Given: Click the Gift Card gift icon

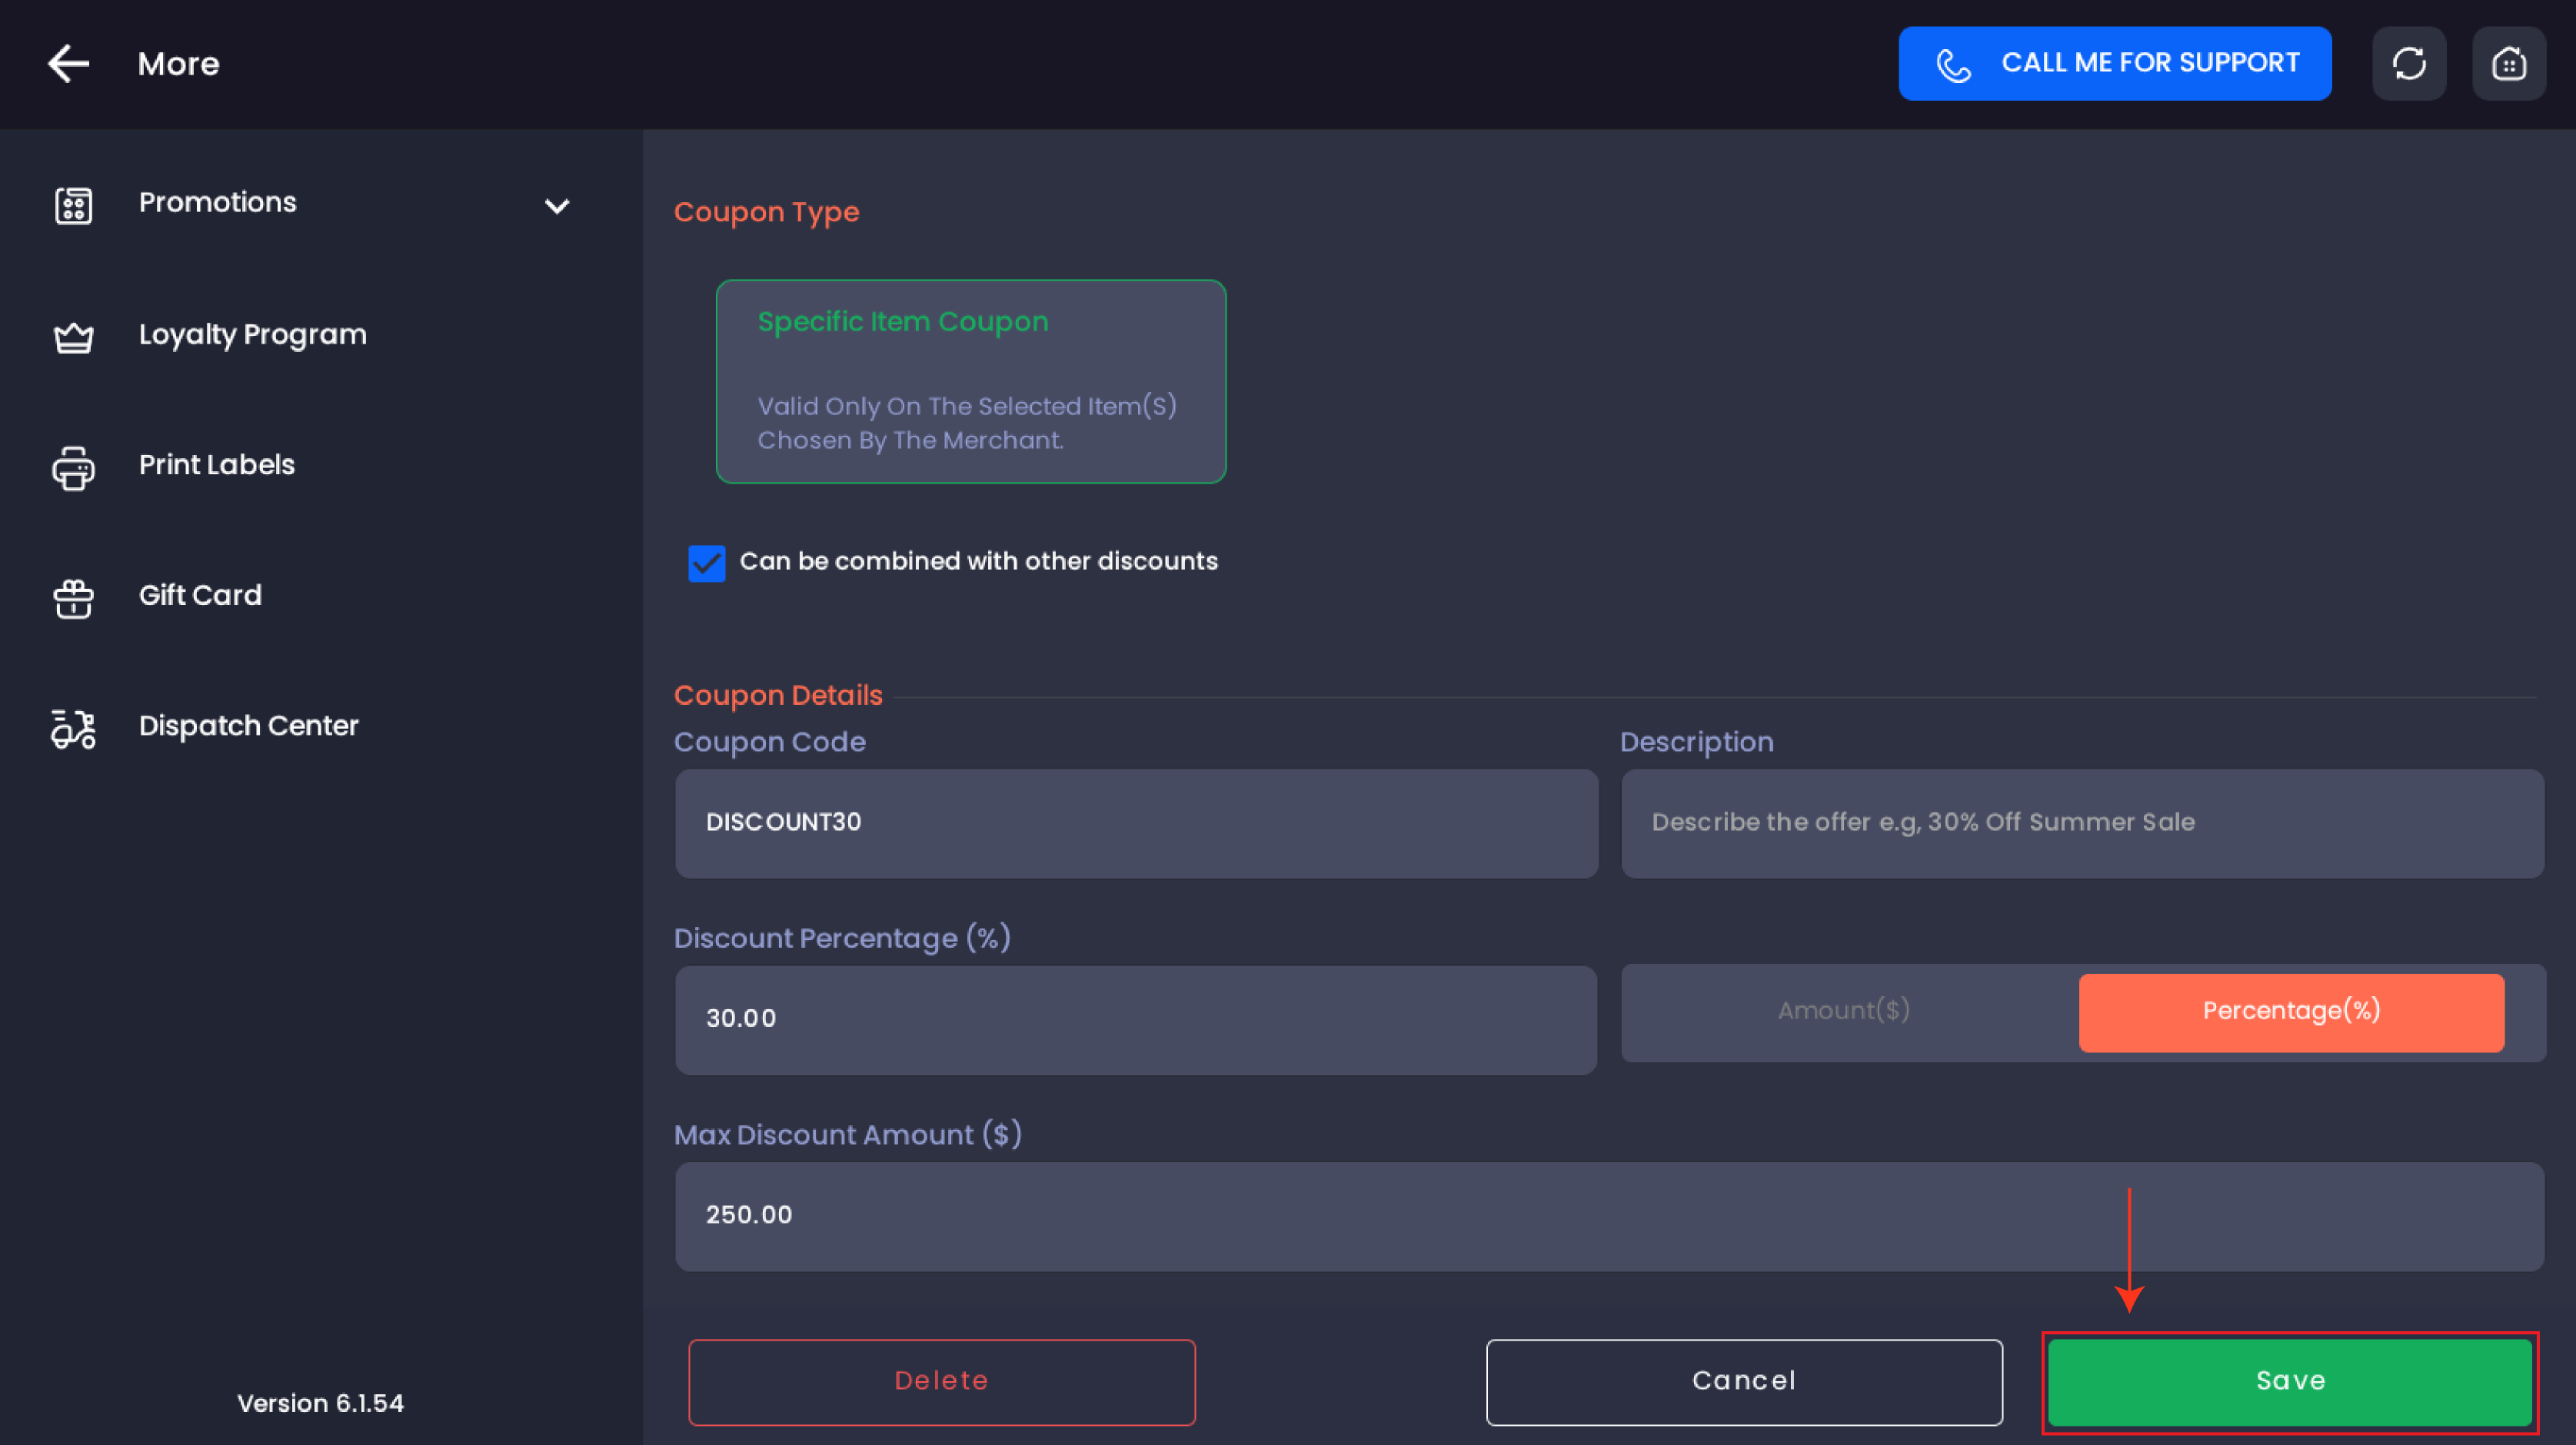Looking at the screenshot, I should (x=73, y=597).
